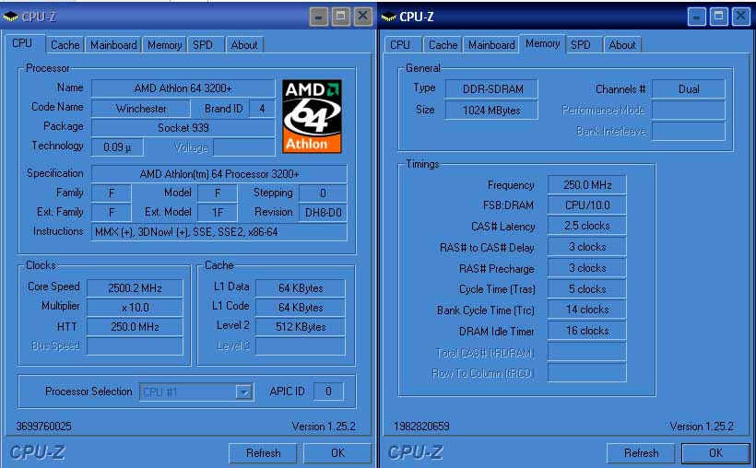Viewport: 756px width, 468px height.
Task: Select the CPU tab in left CPU-Z window
Action: 22,43
